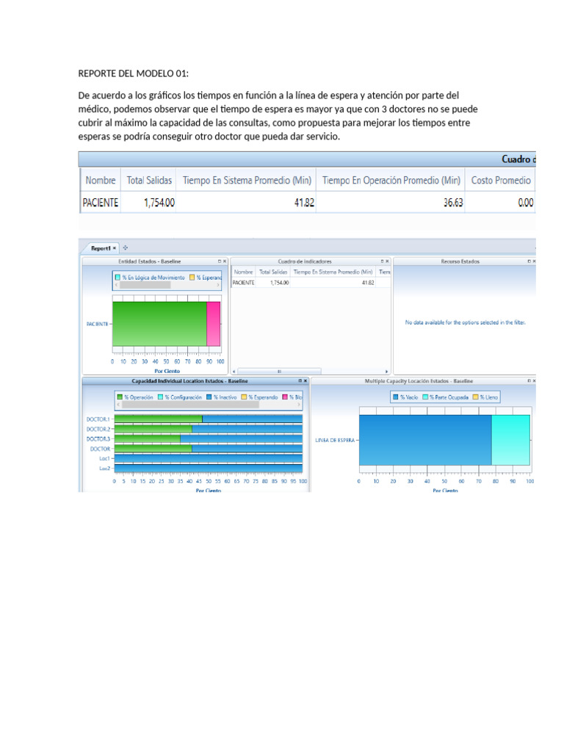Click the Nombre header in the small indicators table
The image size is (564, 752).
coord(243,272)
